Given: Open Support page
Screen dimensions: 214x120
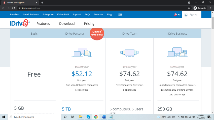Looking at the screenshot, I should 77,14.
